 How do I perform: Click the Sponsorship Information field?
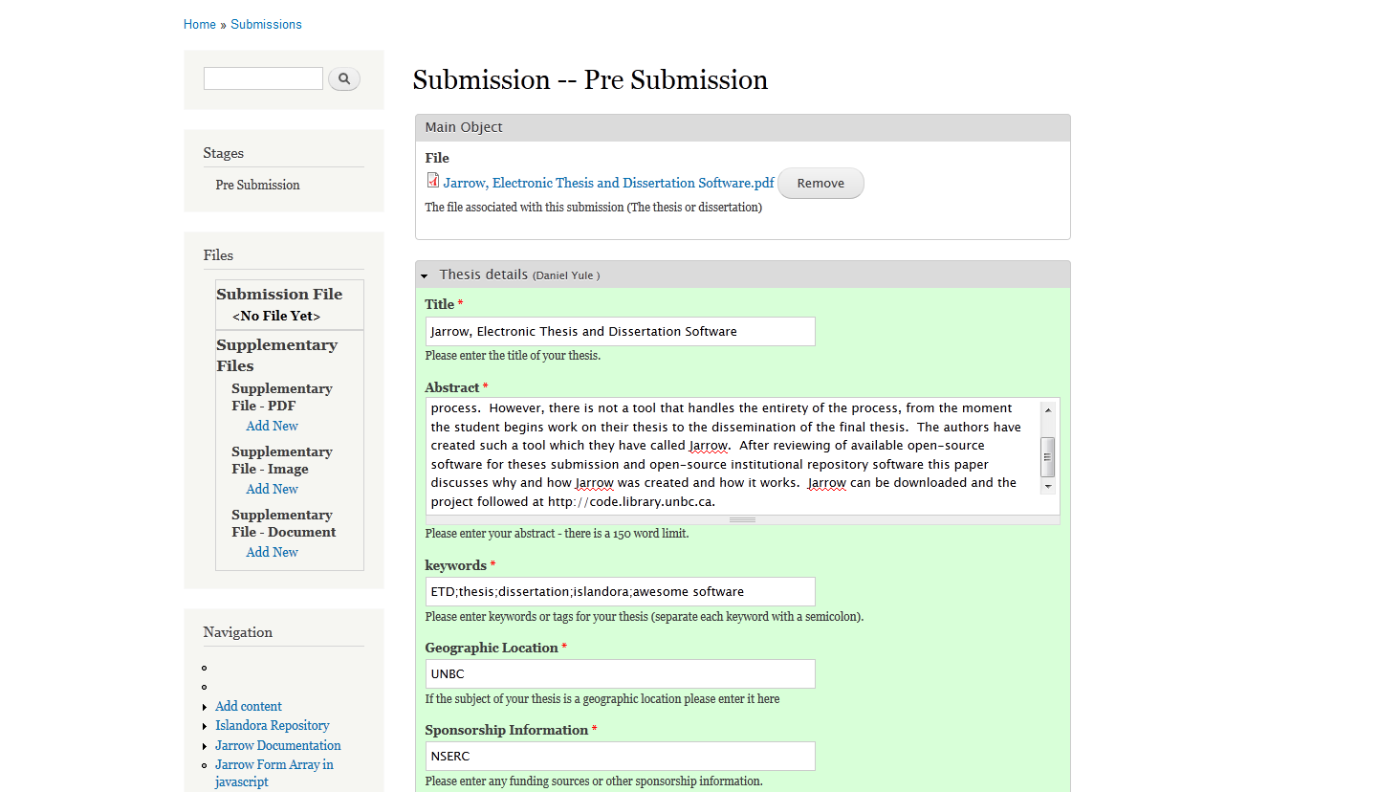(x=620, y=756)
